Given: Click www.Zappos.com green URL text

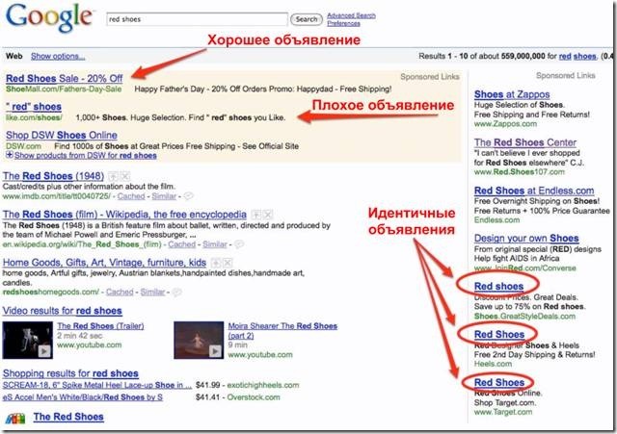Looking at the screenshot, I should pos(505,124).
